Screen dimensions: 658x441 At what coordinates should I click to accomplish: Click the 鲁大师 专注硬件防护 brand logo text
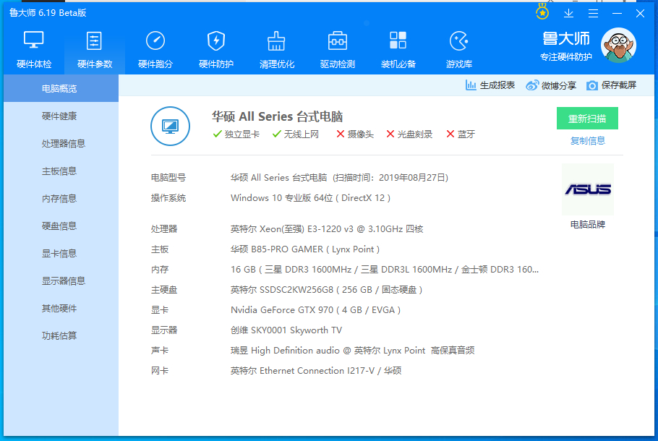pos(566,46)
